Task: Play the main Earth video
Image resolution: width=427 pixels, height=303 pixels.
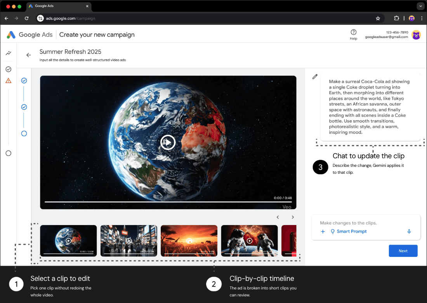Action: tap(168, 142)
